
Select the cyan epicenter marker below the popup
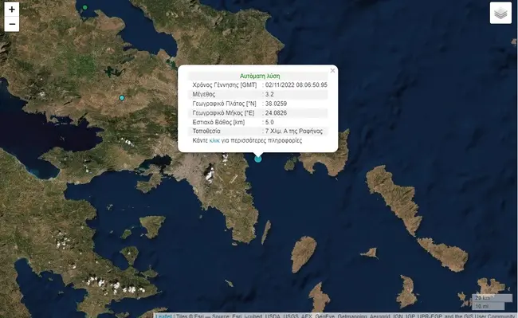[258, 159]
